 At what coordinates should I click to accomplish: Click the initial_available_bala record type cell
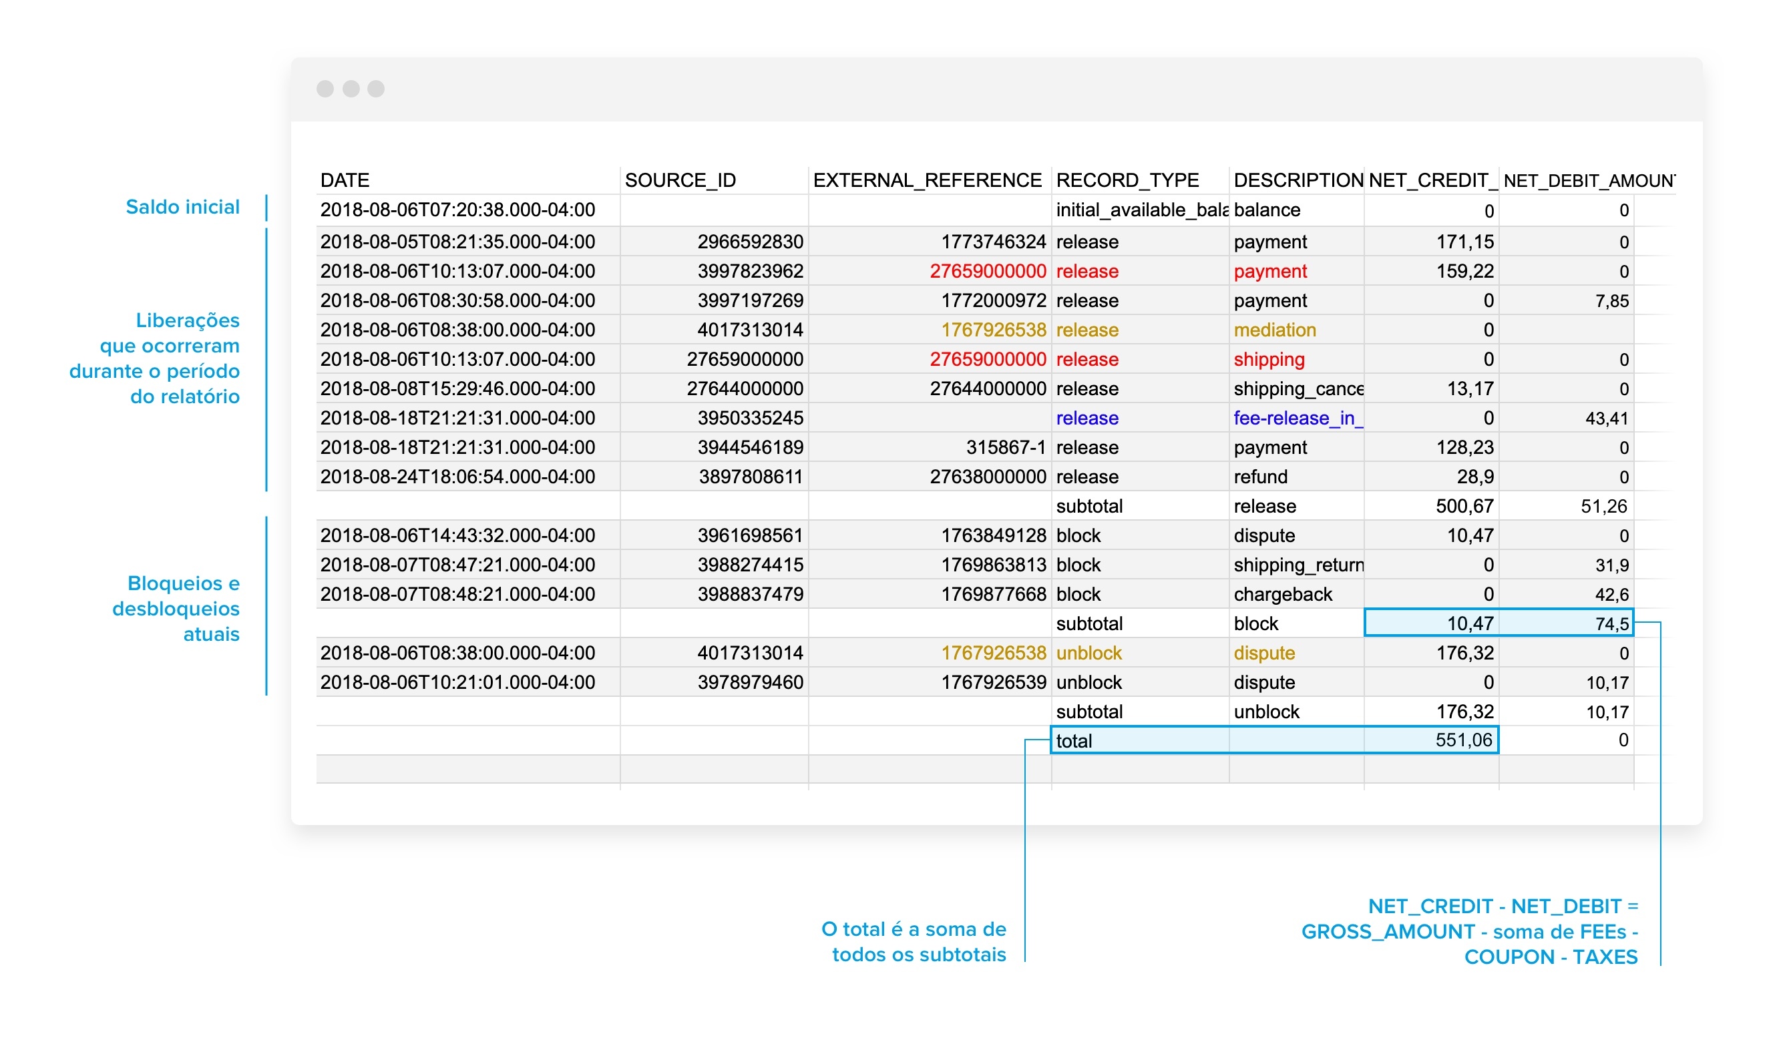coord(1142,210)
